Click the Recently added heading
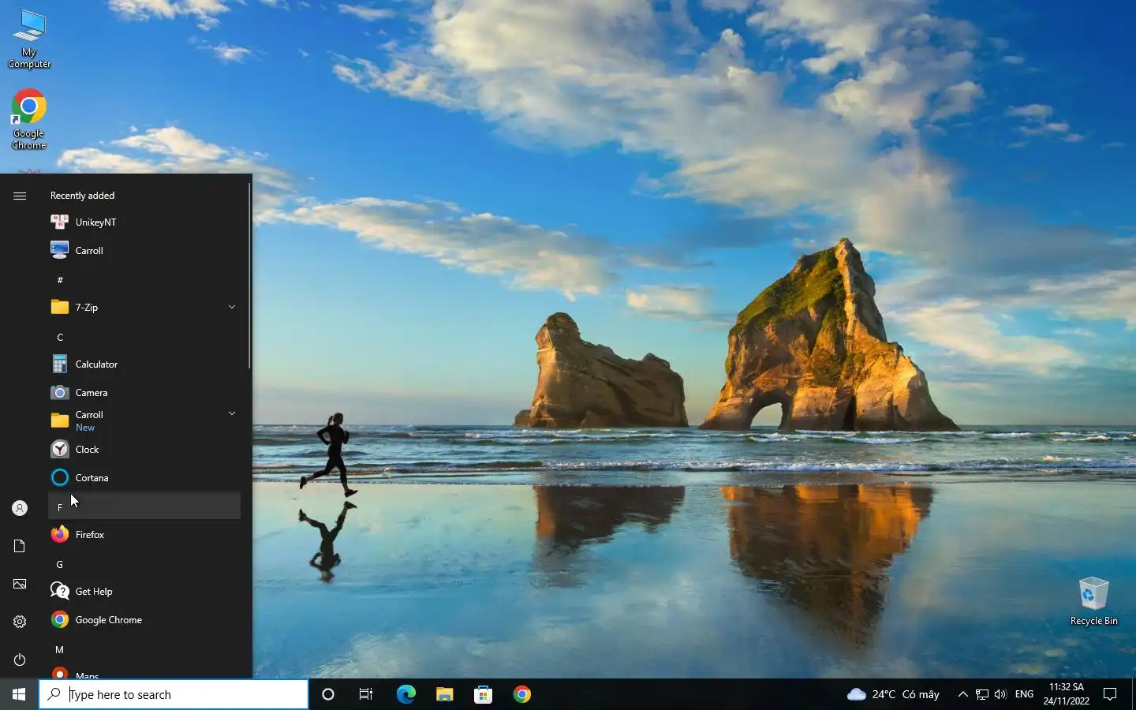 (x=82, y=196)
